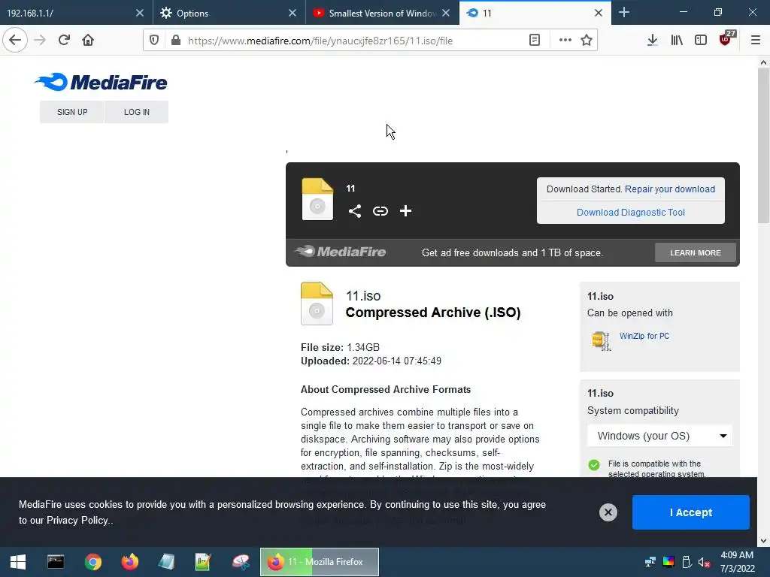Close the 192.168.1.1 tab

pos(140,13)
